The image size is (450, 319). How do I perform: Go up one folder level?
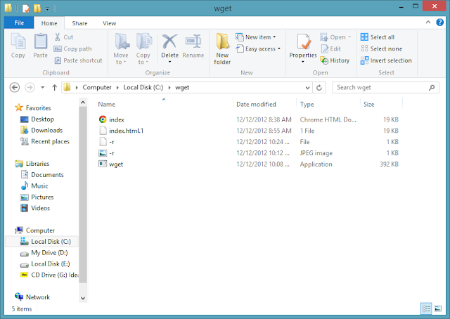coord(54,87)
